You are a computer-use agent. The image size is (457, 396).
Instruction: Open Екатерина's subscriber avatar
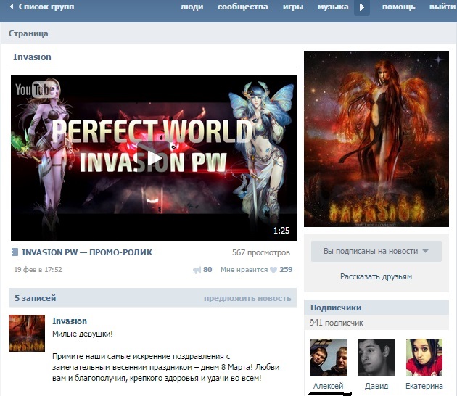[x=424, y=357]
